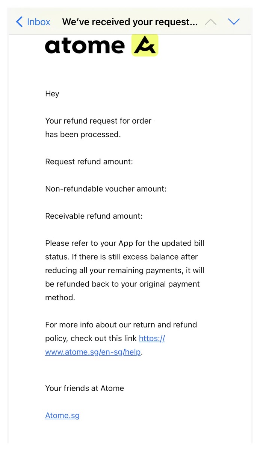Tap the 'has been processed.' line

(x=83, y=134)
